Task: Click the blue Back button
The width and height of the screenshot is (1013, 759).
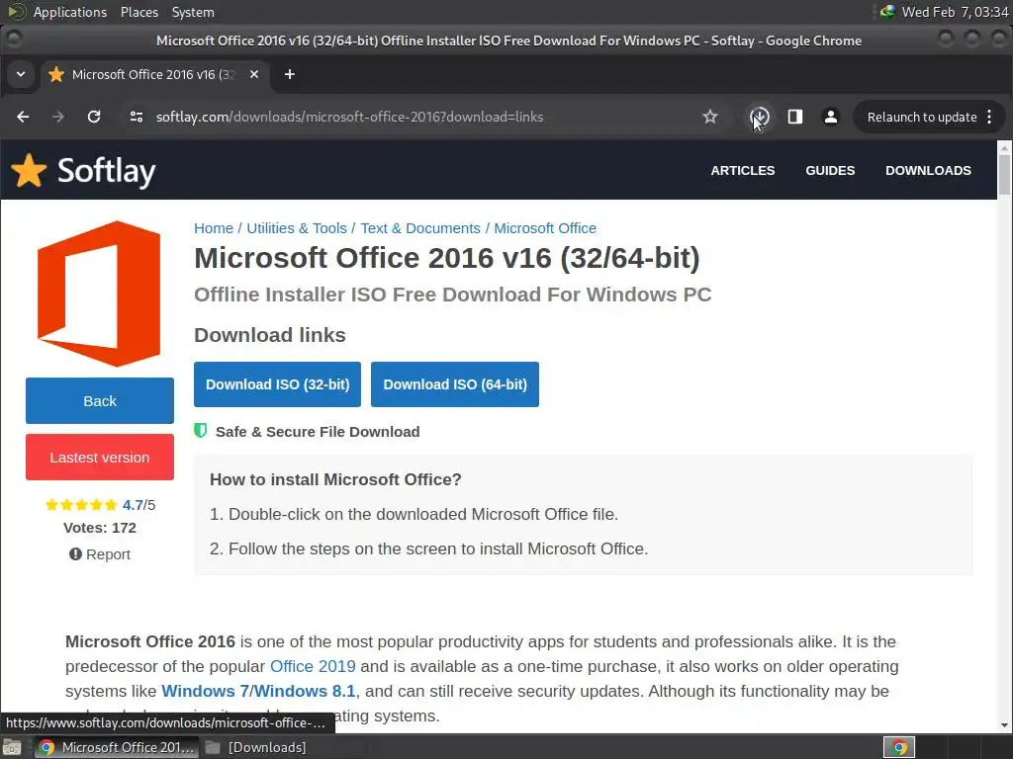Action: [x=100, y=401]
